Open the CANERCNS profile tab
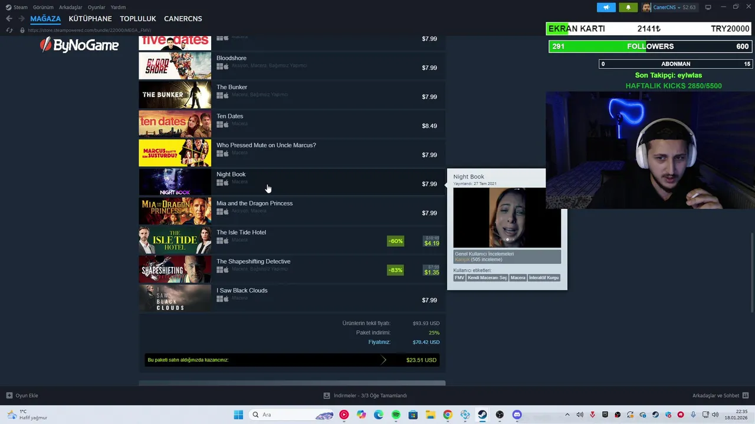The height and width of the screenshot is (424, 755). point(183,19)
